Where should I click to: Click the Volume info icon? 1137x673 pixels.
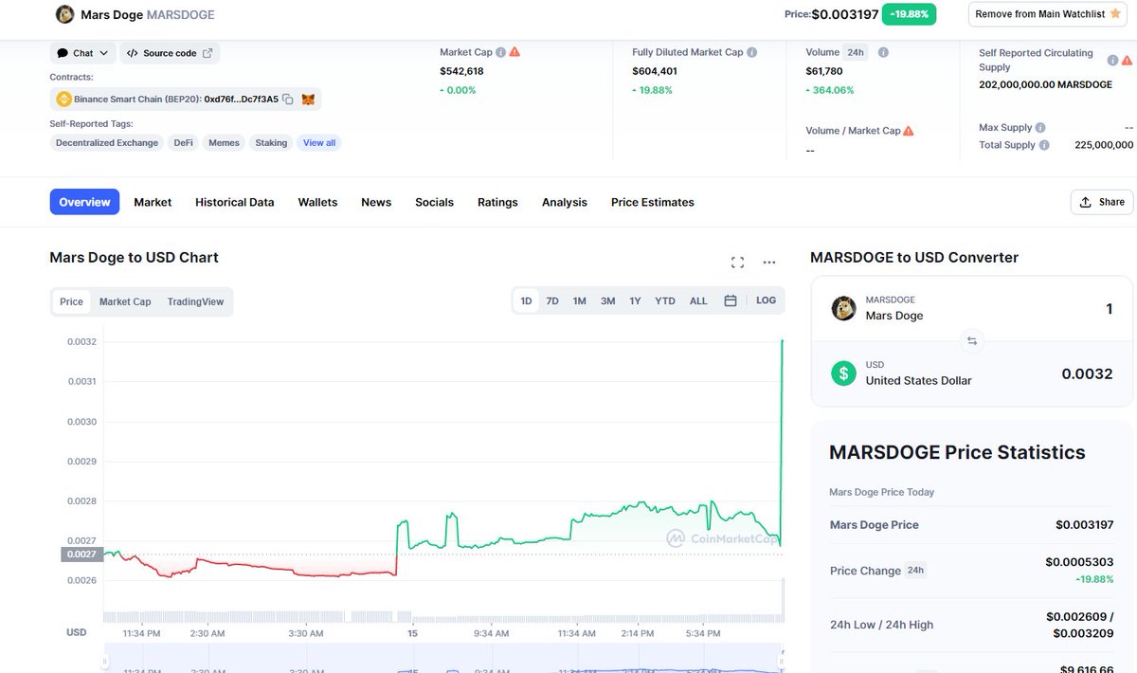[x=883, y=52]
